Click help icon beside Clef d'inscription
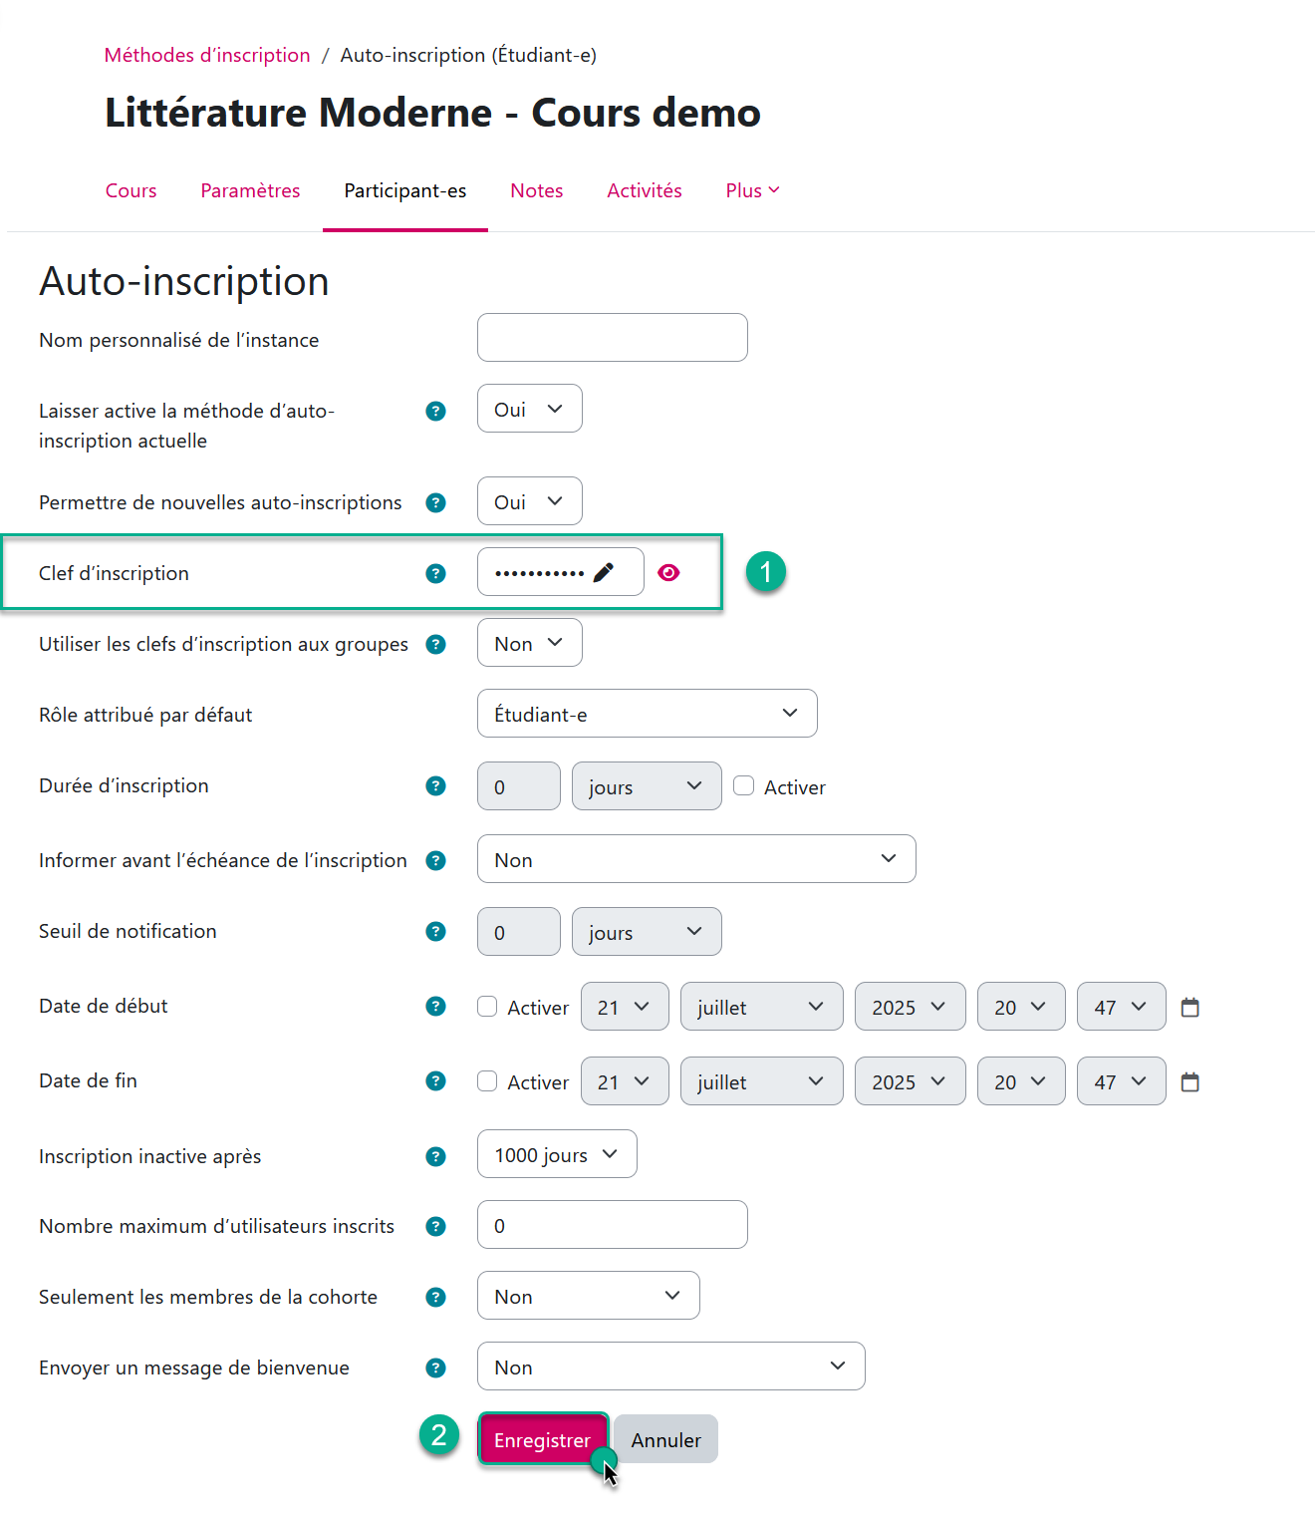 [435, 573]
